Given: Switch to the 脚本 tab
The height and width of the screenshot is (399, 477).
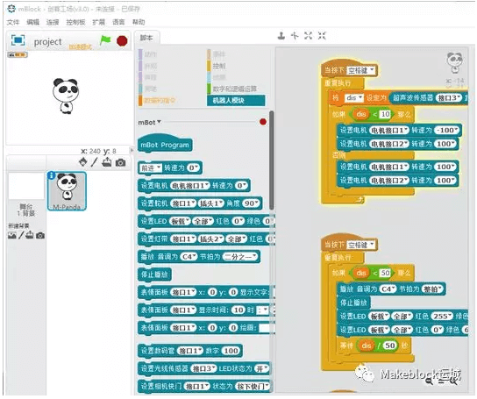Looking at the screenshot, I should [x=146, y=38].
